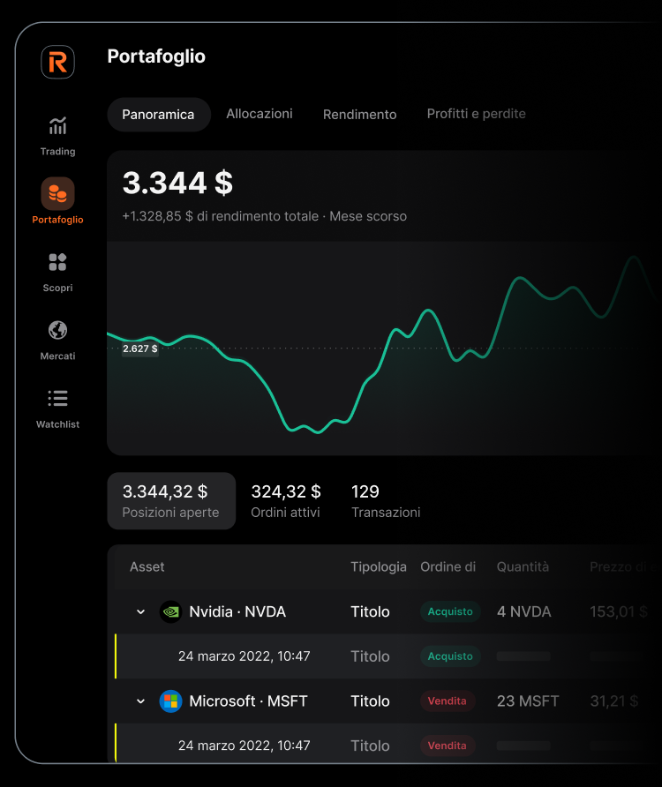Select the Microsoft 24 marzo 2022 sub-row
Viewport: 662px width, 787px height.
[x=244, y=746]
